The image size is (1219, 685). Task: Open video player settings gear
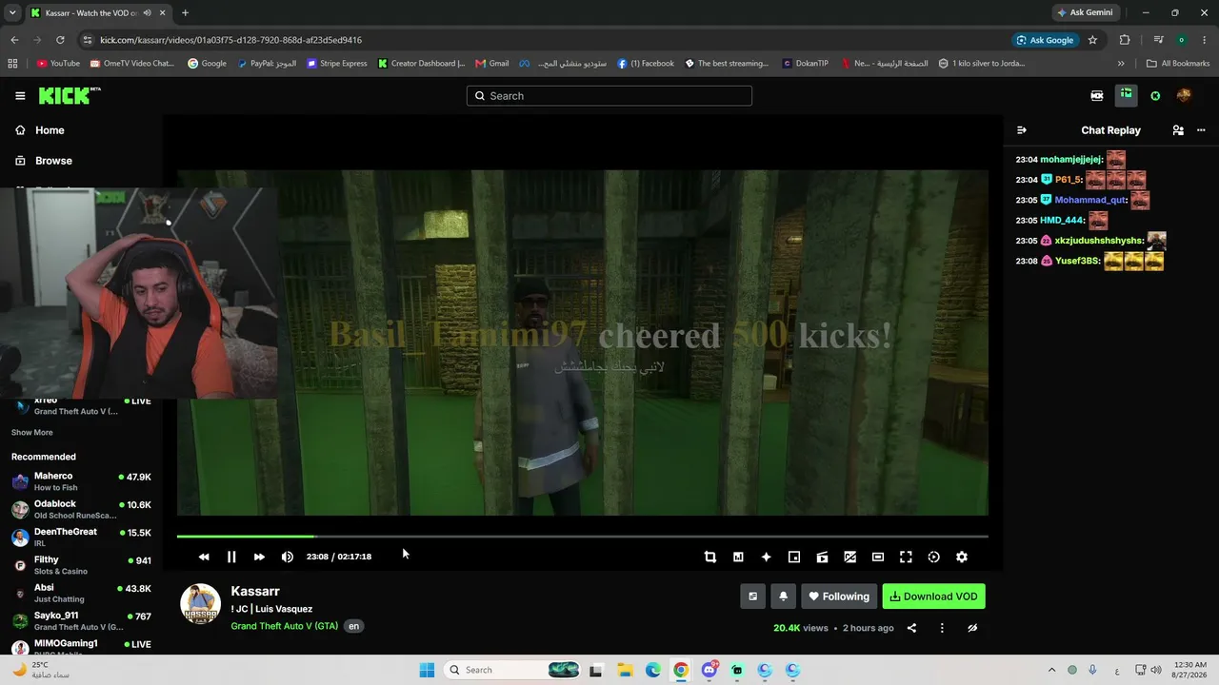962,557
